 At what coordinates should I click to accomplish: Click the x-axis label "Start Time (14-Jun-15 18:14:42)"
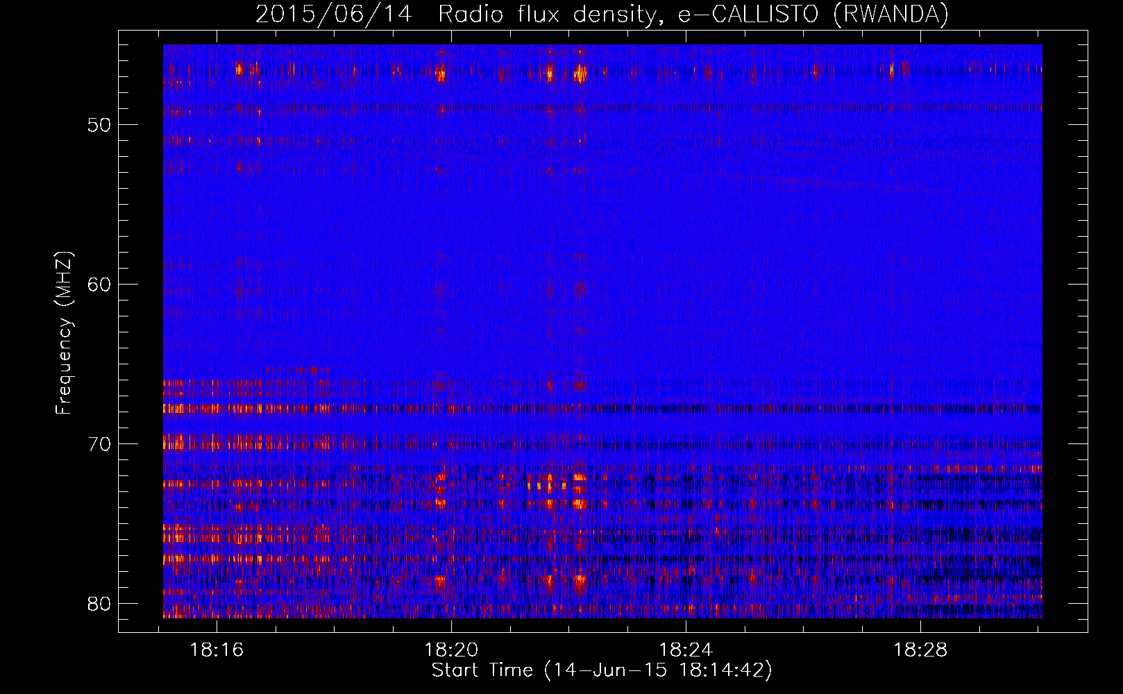tap(602, 670)
